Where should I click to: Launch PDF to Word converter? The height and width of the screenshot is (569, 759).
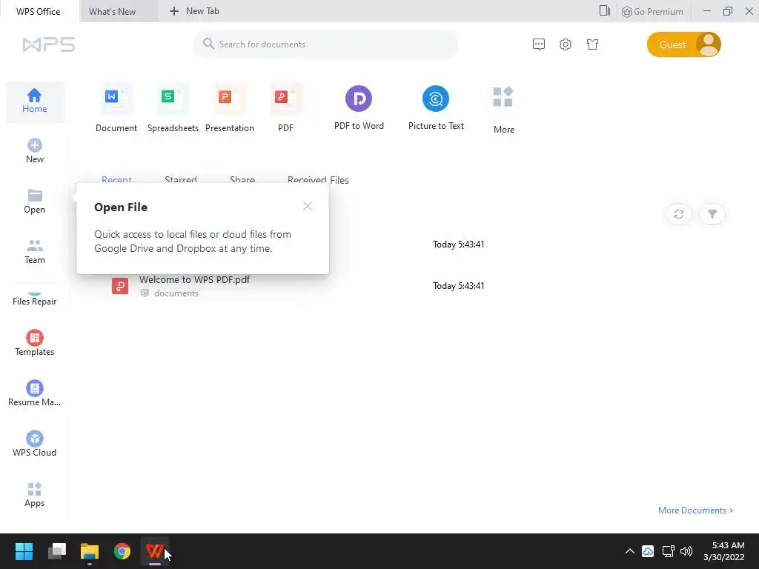(359, 108)
